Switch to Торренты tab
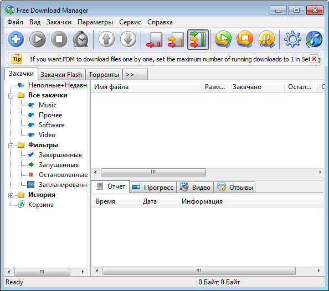The image size is (329, 291). 104,75
